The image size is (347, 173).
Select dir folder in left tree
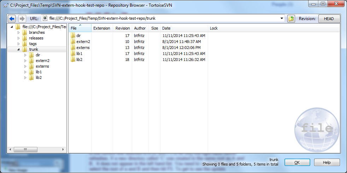click(x=37, y=55)
